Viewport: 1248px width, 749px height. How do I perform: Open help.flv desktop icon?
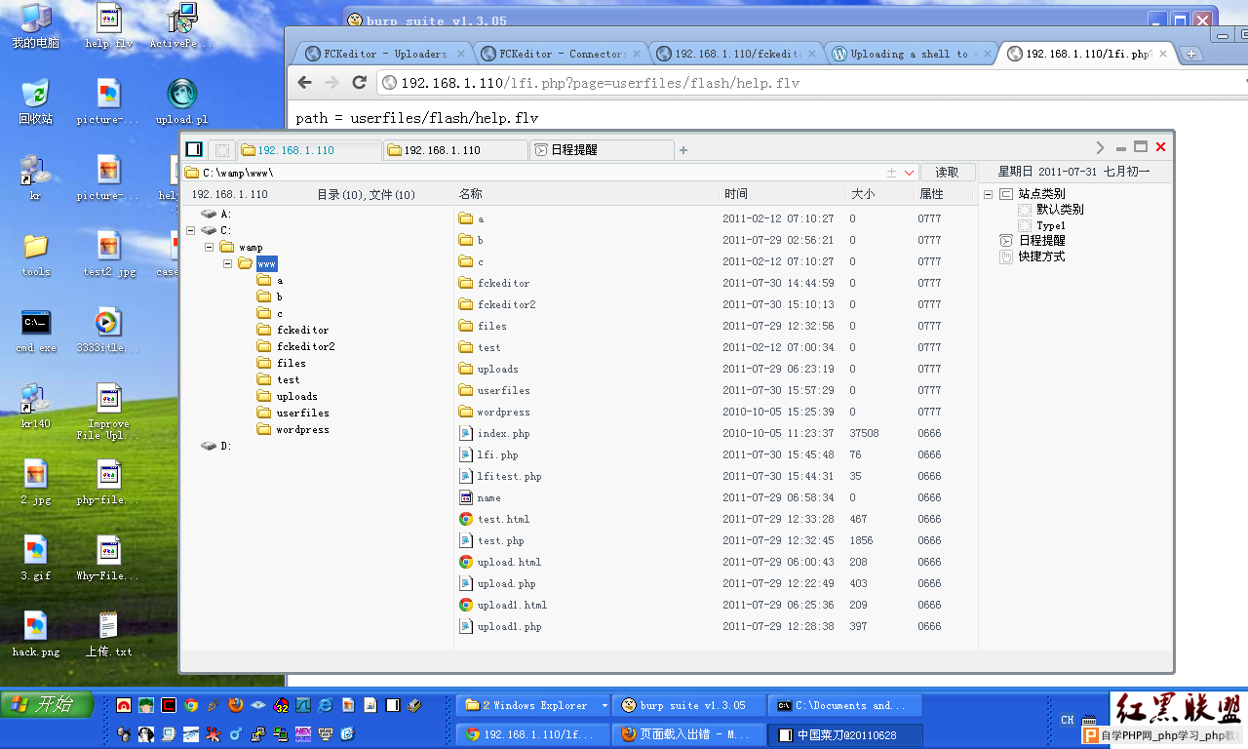click(x=108, y=26)
